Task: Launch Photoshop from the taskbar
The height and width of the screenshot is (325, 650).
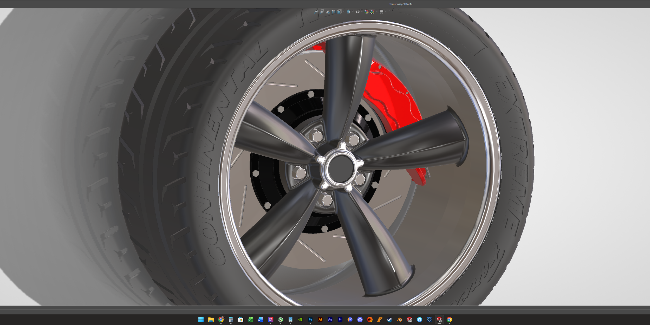Action: point(310,320)
